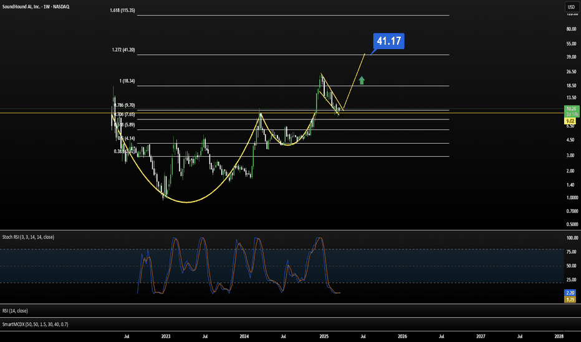Screen dimensions: 581x342
Task: Click the 13.50 price axis label
Action: (572, 98)
